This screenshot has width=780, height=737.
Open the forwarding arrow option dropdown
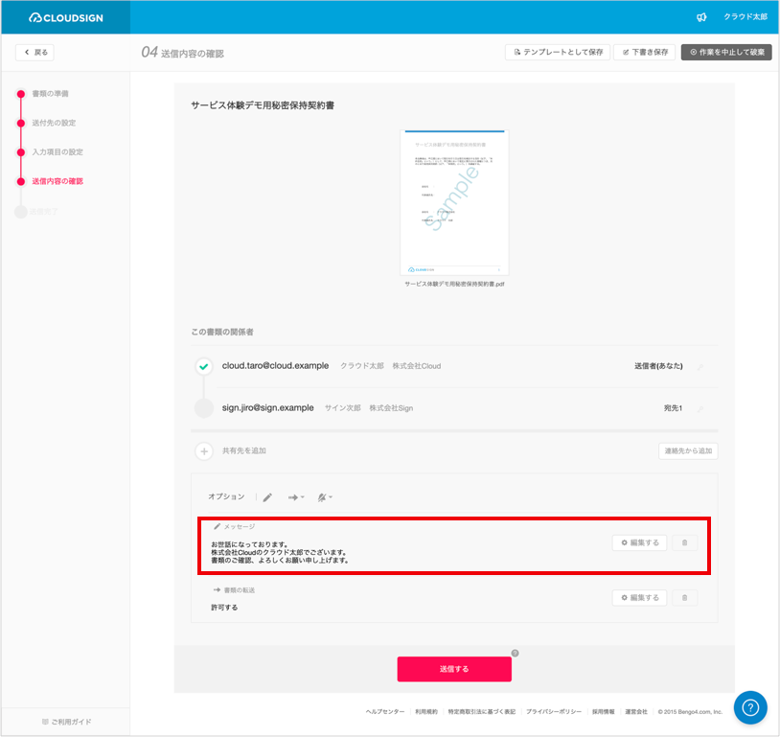point(296,497)
